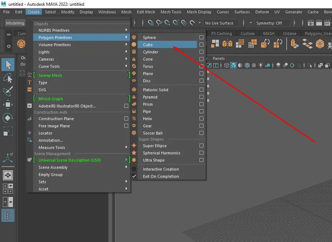Click the Locator icon in Create menu

coord(30,133)
